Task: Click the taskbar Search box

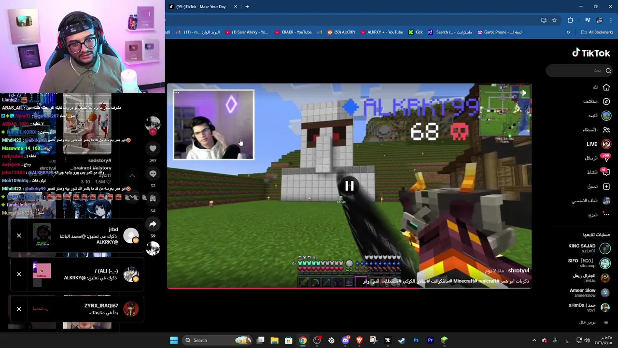Action: [218, 340]
